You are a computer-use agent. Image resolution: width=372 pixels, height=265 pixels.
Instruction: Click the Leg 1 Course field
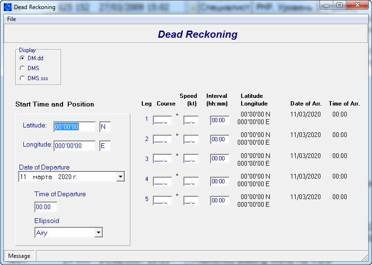[x=162, y=120]
